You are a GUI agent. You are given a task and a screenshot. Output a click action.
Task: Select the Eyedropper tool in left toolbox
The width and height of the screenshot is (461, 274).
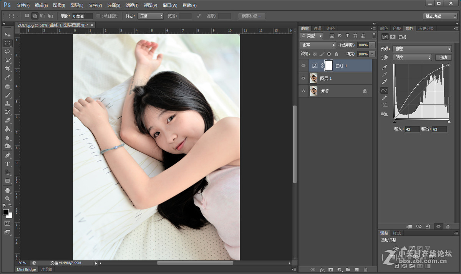[x=7, y=78]
